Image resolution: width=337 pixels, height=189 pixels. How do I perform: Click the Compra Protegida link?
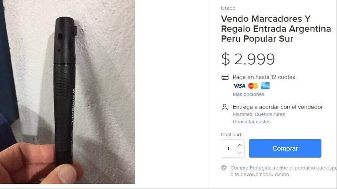[251, 168]
